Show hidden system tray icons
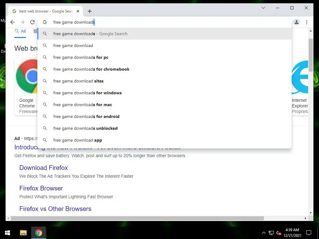 (264, 233)
